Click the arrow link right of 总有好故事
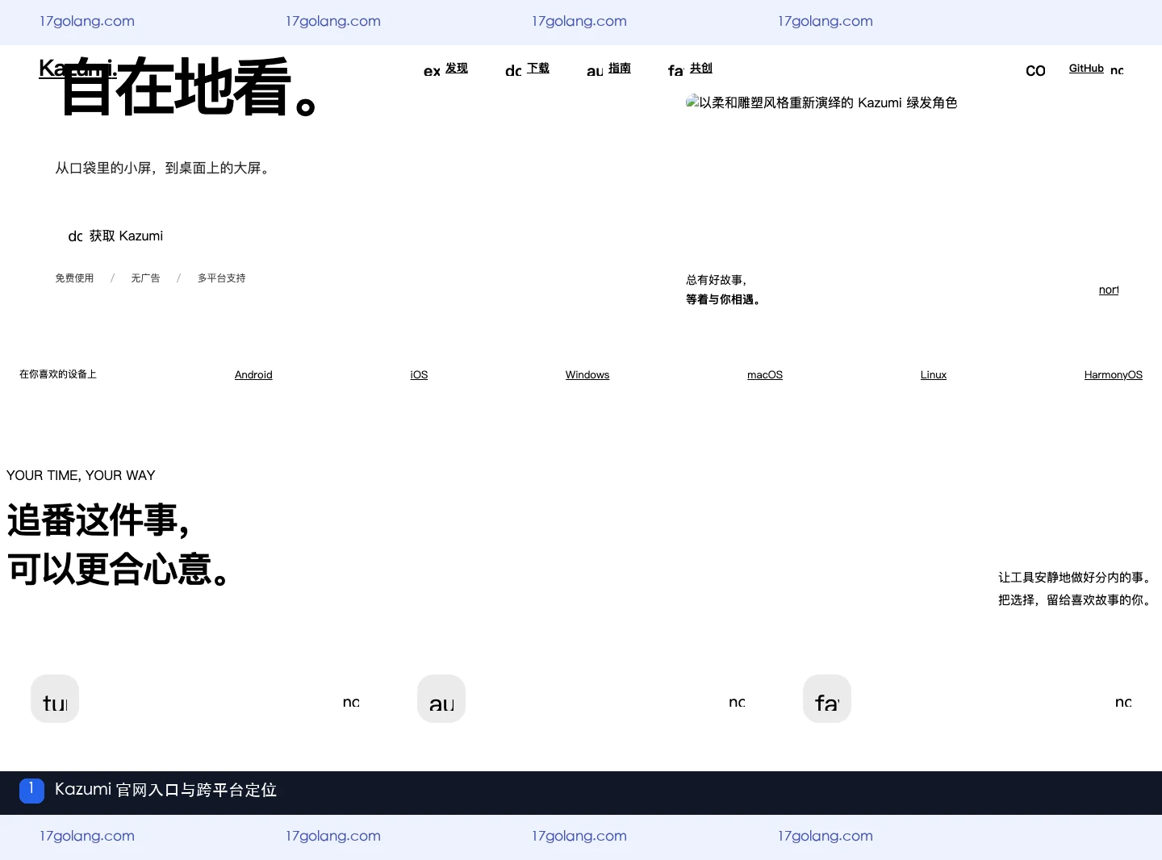1162x860 pixels. pyautogui.click(x=1109, y=290)
